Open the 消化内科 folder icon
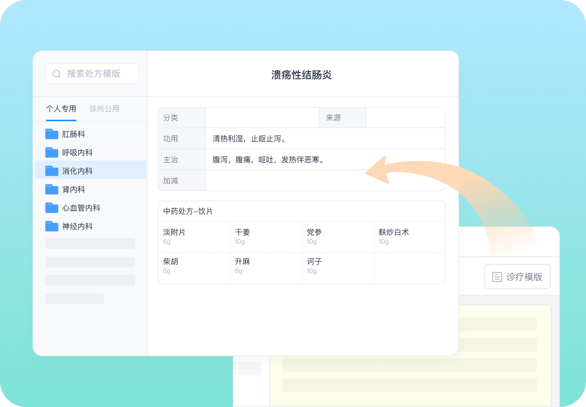Viewport: 586px width, 407px height. (x=52, y=171)
